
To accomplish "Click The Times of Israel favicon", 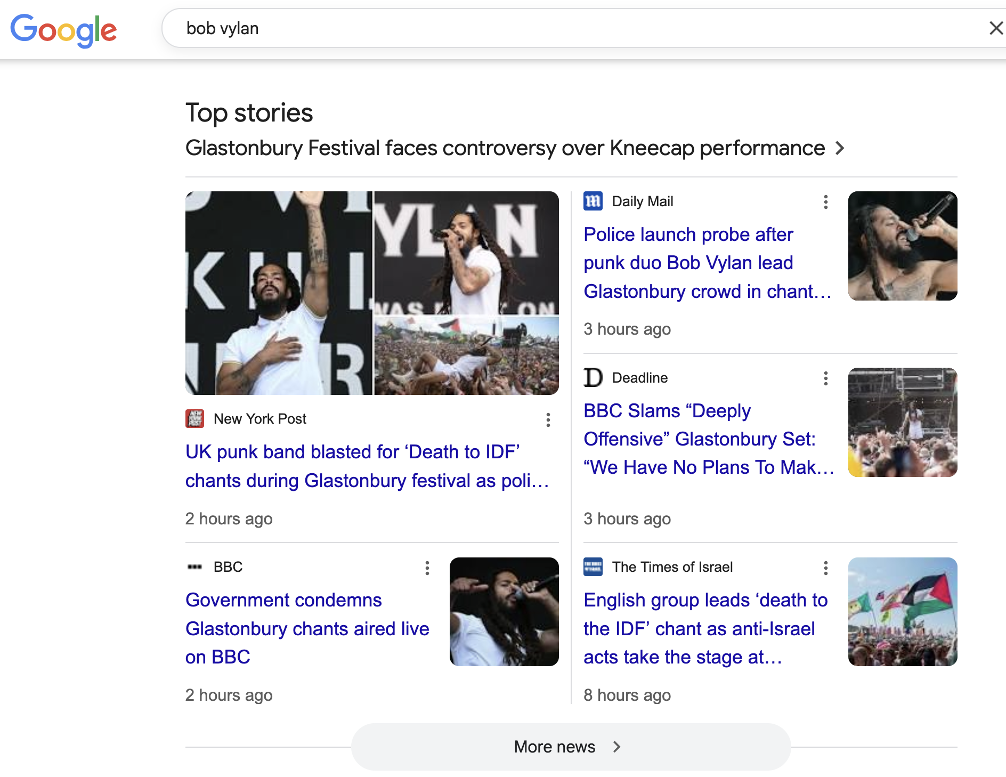I will point(593,567).
